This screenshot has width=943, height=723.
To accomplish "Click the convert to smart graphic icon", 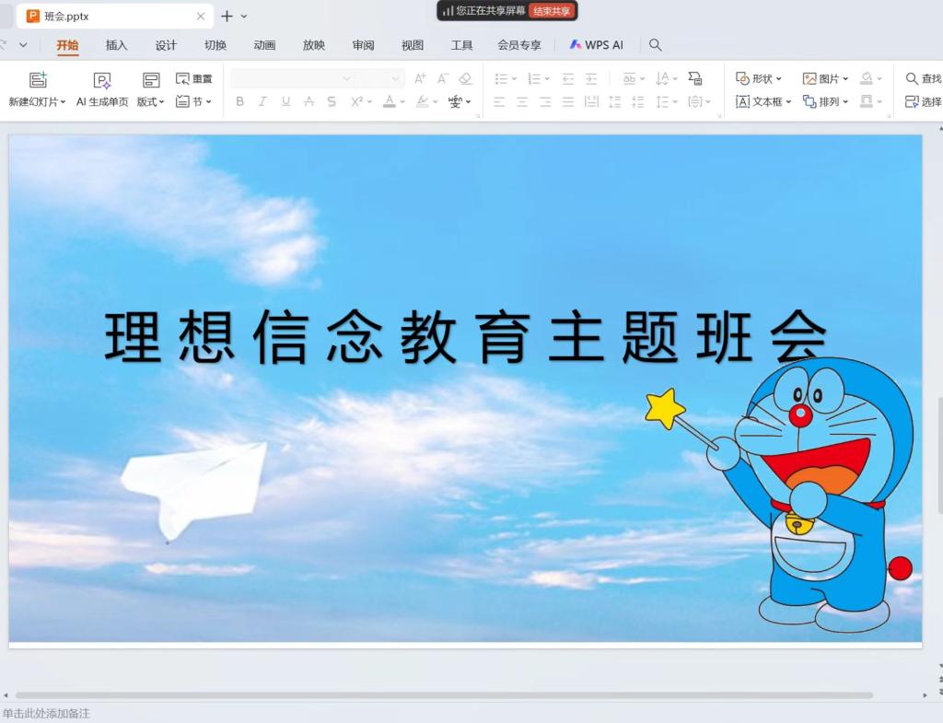I will coord(695,78).
